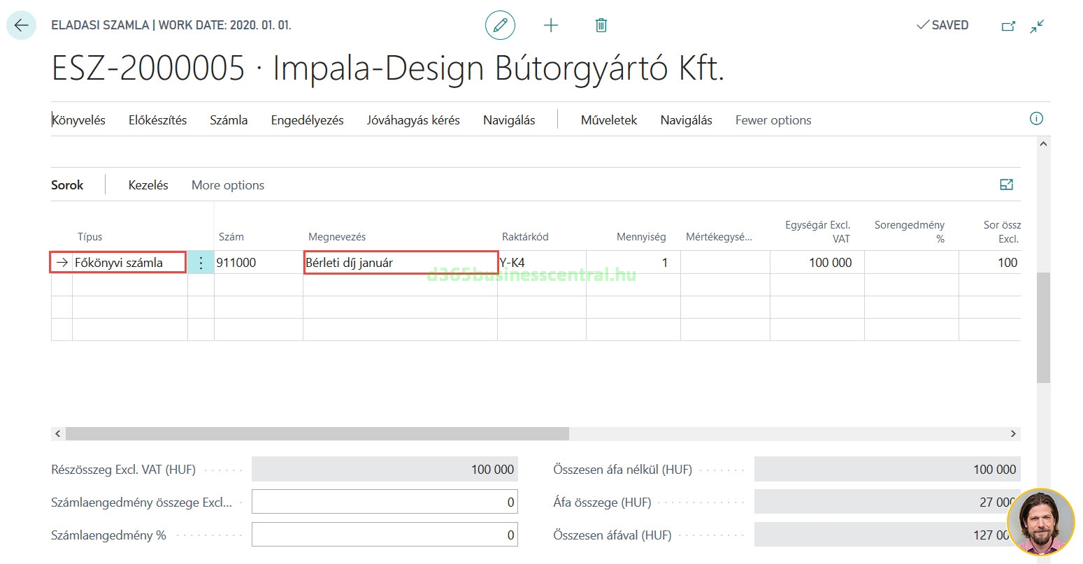Click the Számlaengedmény % input field

[385, 535]
